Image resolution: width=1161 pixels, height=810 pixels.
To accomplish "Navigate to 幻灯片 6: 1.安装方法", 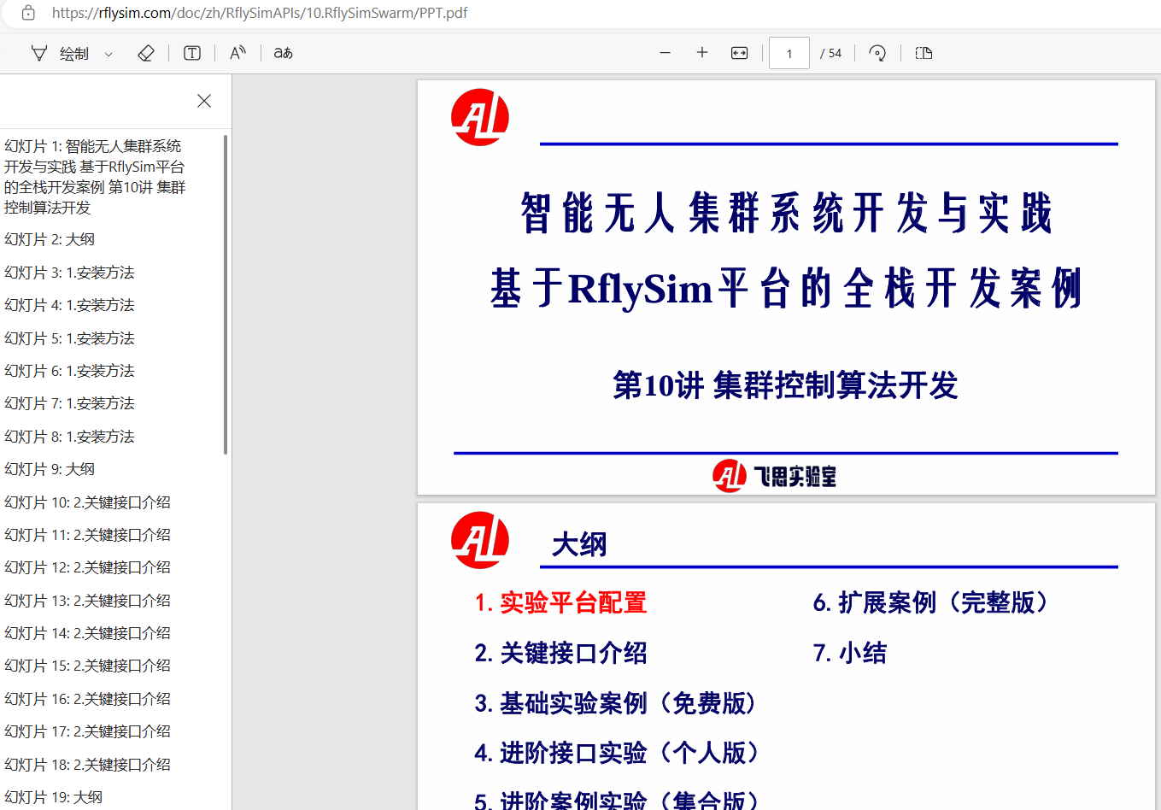I will point(69,371).
